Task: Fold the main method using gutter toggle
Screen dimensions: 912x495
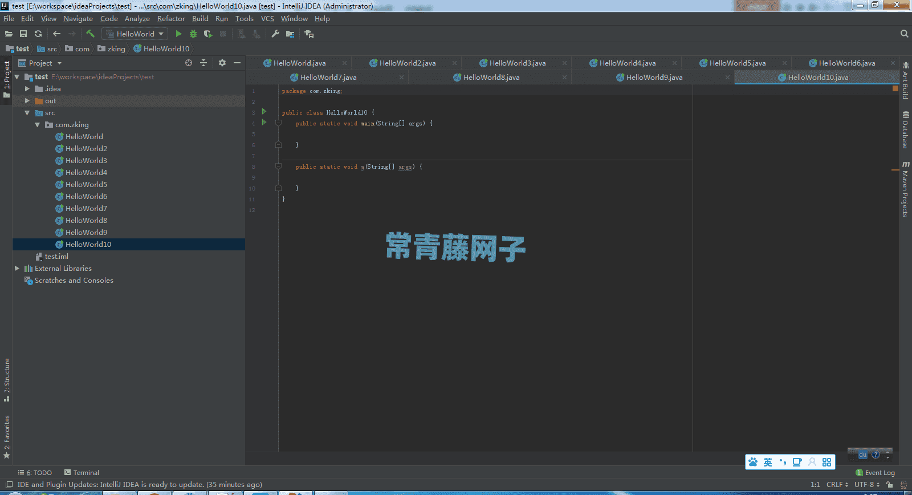Action: [278, 123]
